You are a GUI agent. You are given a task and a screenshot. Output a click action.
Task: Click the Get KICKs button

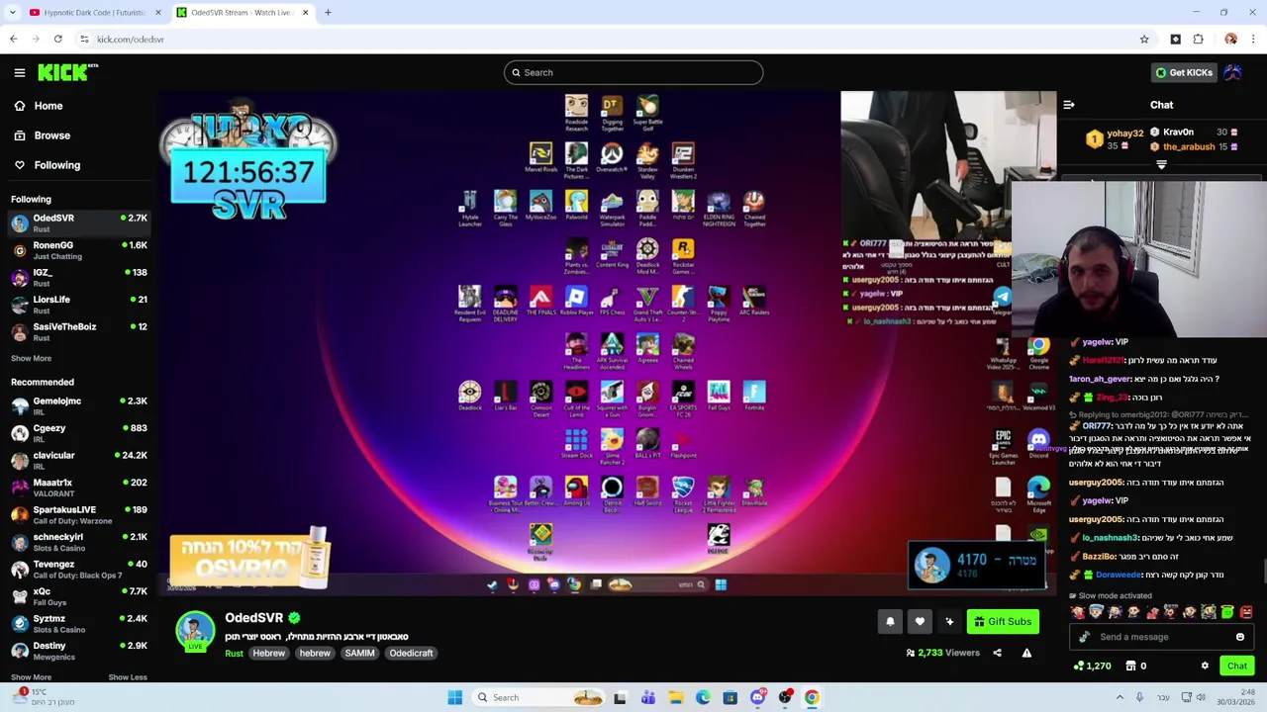pos(1184,72)
